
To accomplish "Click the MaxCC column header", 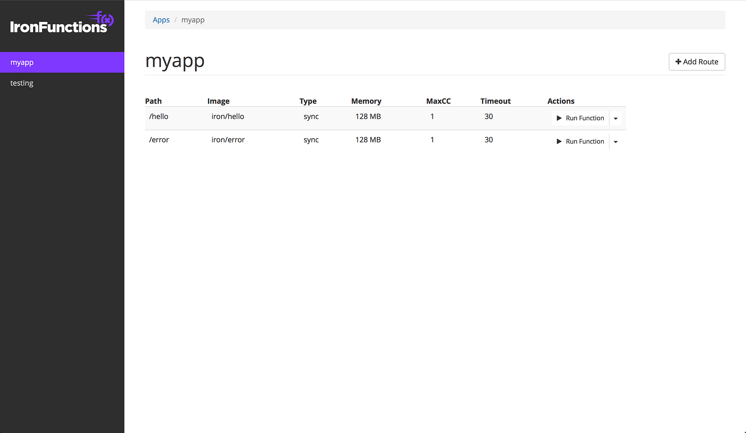I will [x=439, y=101].
